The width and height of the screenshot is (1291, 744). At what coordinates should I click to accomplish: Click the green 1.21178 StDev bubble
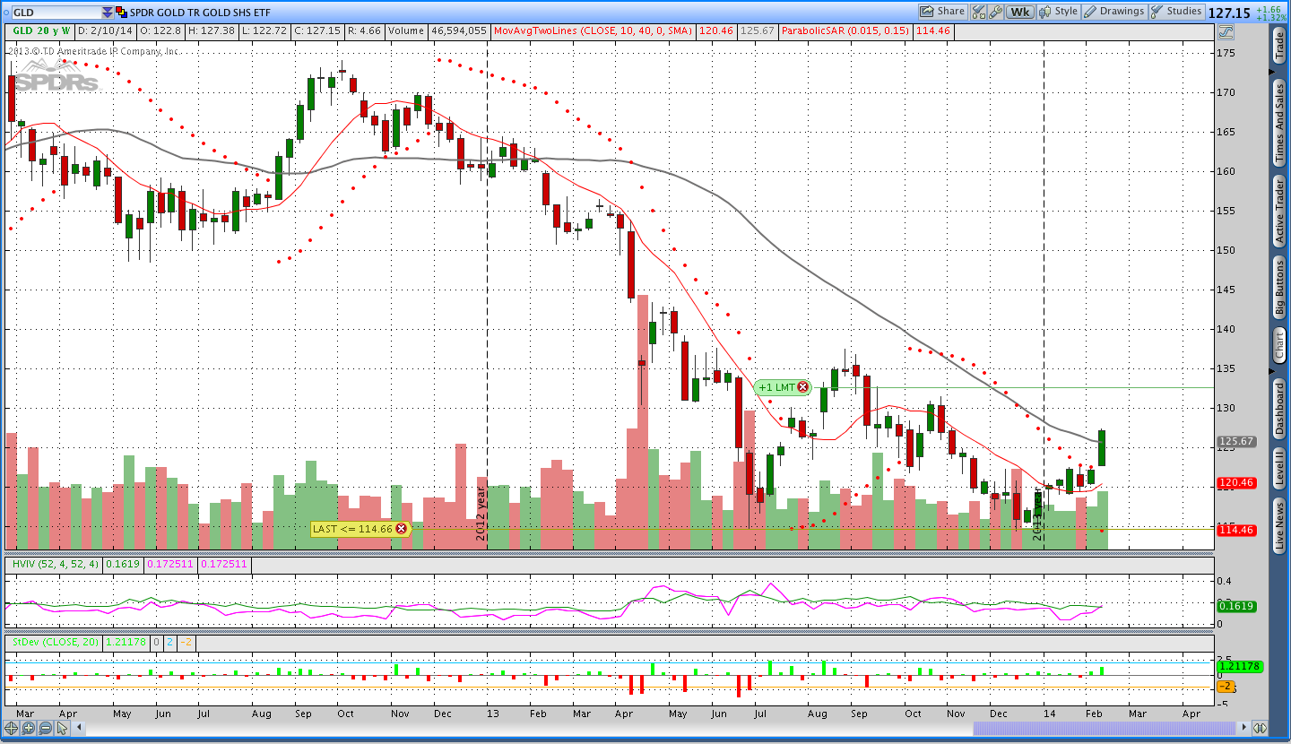1239,666
